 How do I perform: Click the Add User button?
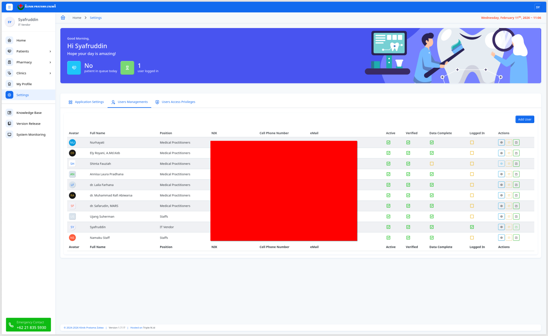click(525, 119)
